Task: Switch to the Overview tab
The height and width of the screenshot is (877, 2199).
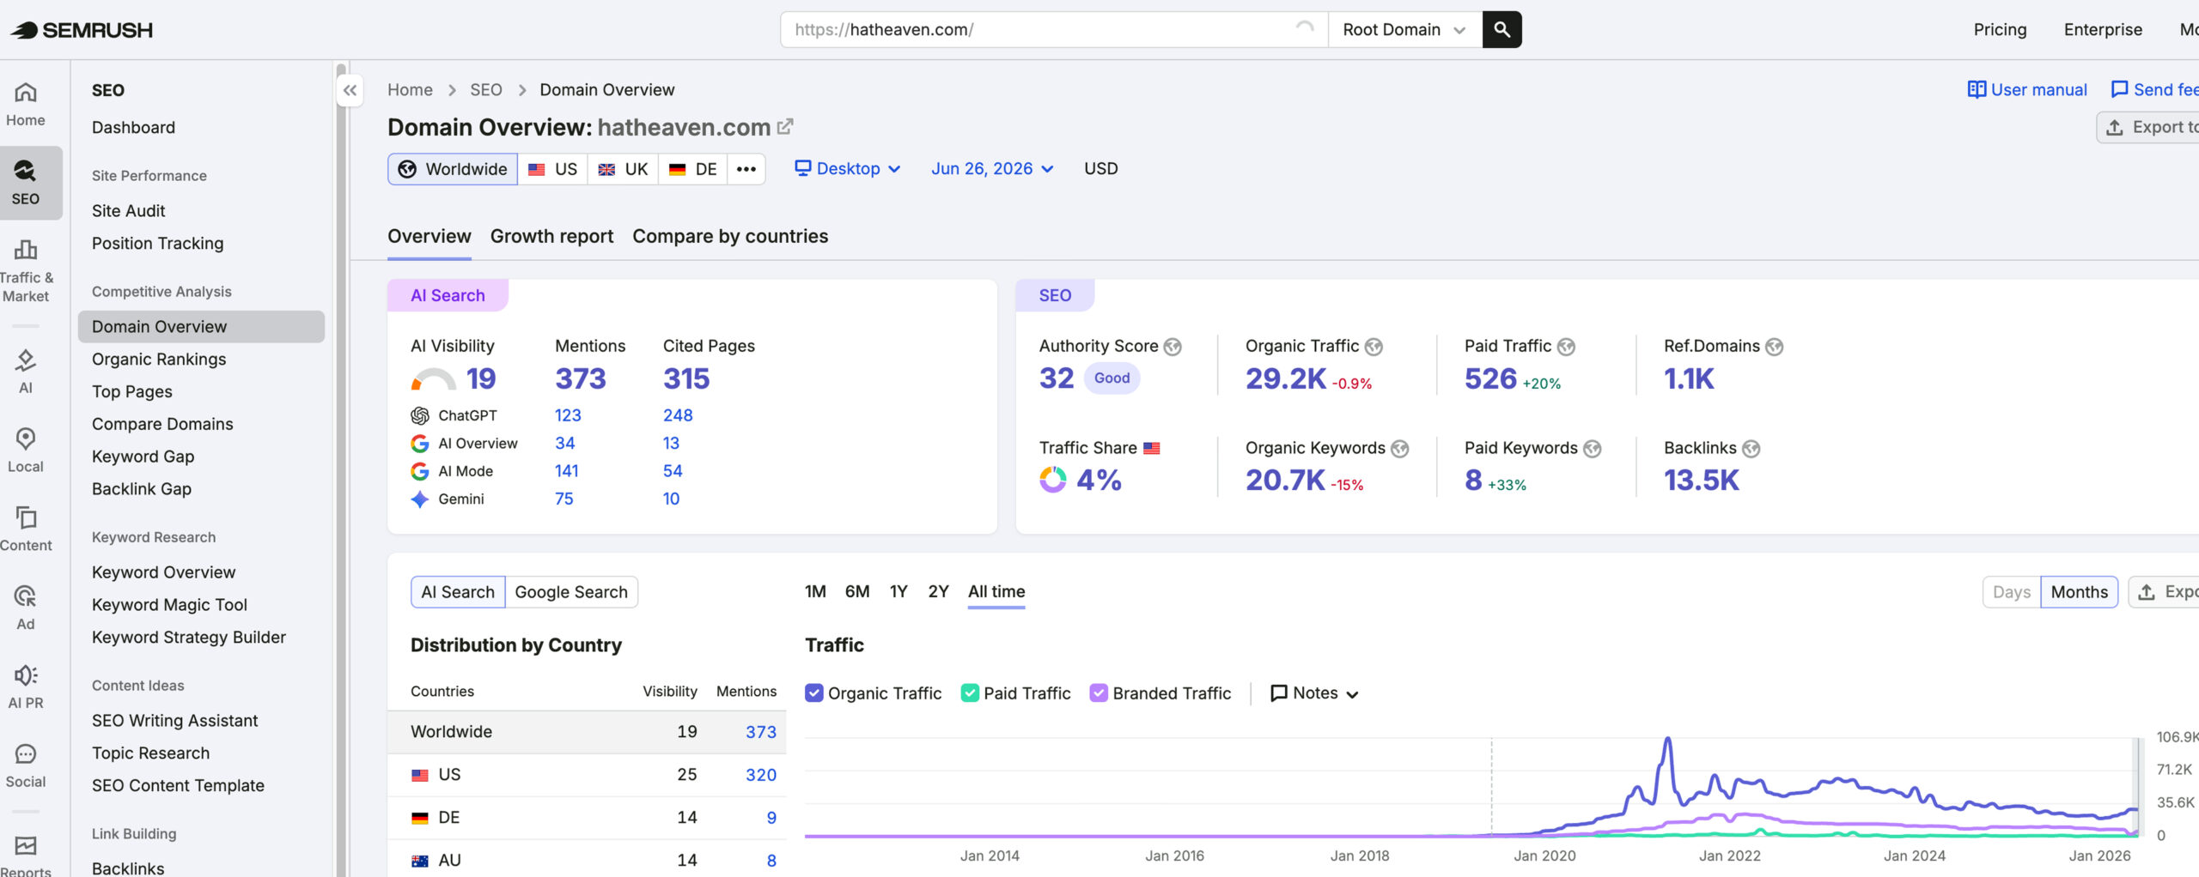Action: coord(429,237)
